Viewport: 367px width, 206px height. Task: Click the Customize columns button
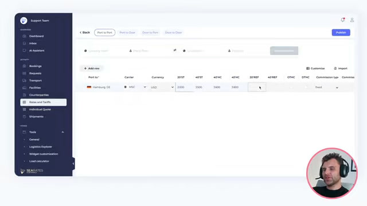point(315,69)
